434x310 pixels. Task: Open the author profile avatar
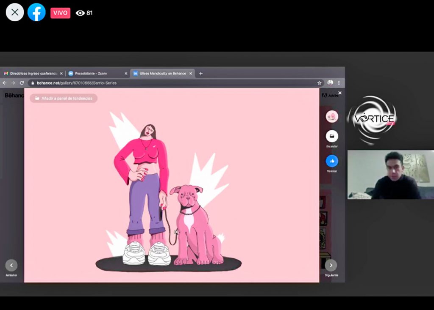click(x=332, y=116)
